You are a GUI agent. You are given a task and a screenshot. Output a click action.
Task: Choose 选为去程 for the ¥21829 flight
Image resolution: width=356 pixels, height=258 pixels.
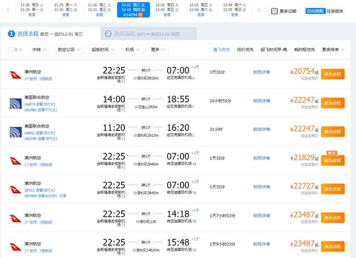tap(332, 160)
